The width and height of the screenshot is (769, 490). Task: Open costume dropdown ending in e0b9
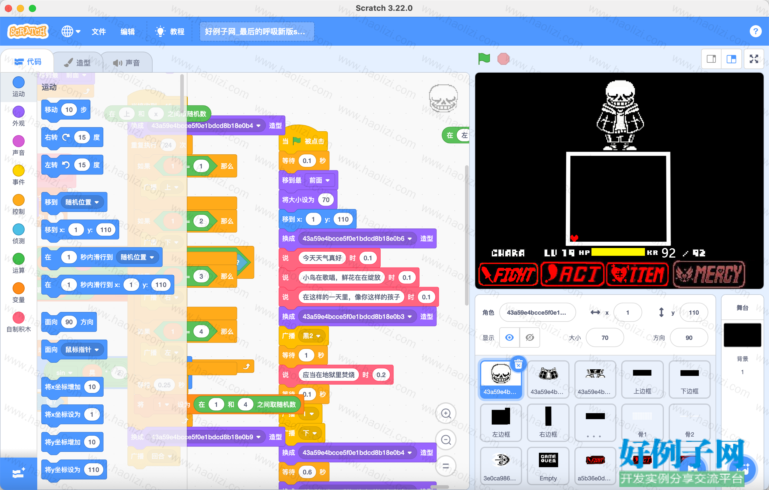[x=206, y=437]
